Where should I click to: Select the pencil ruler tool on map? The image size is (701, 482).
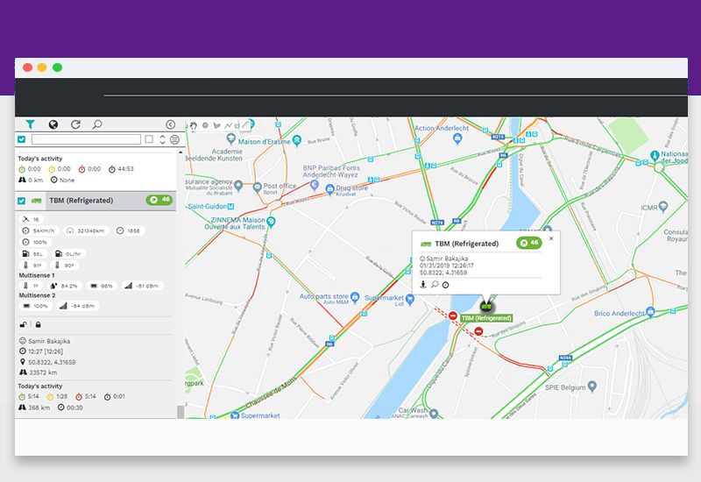click(245, 125)
